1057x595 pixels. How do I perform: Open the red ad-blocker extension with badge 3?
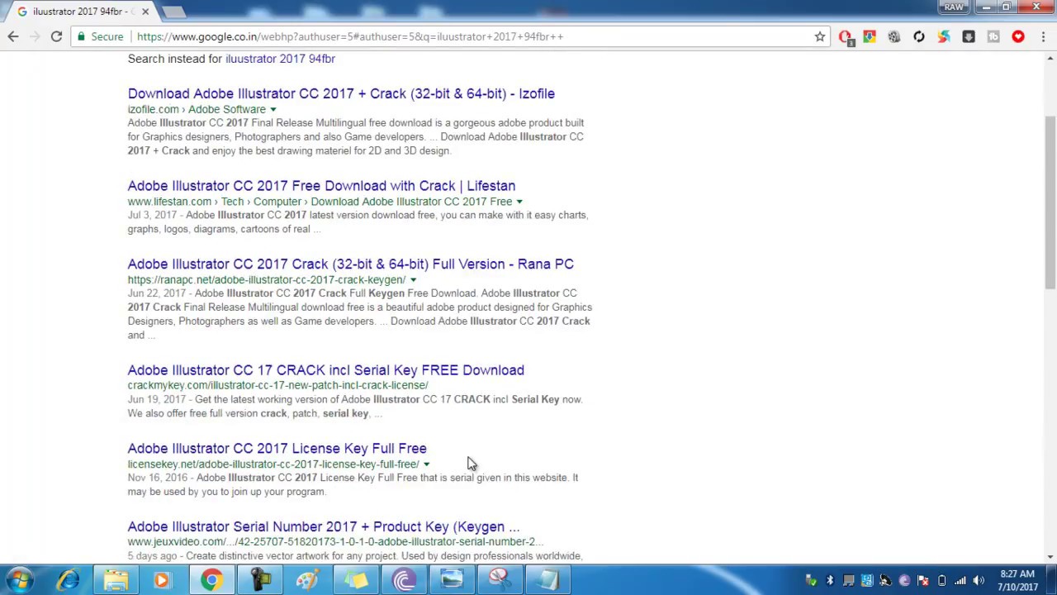coord(845,36)
